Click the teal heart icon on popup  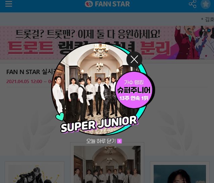pyautogui.click(x=60, y=116)
